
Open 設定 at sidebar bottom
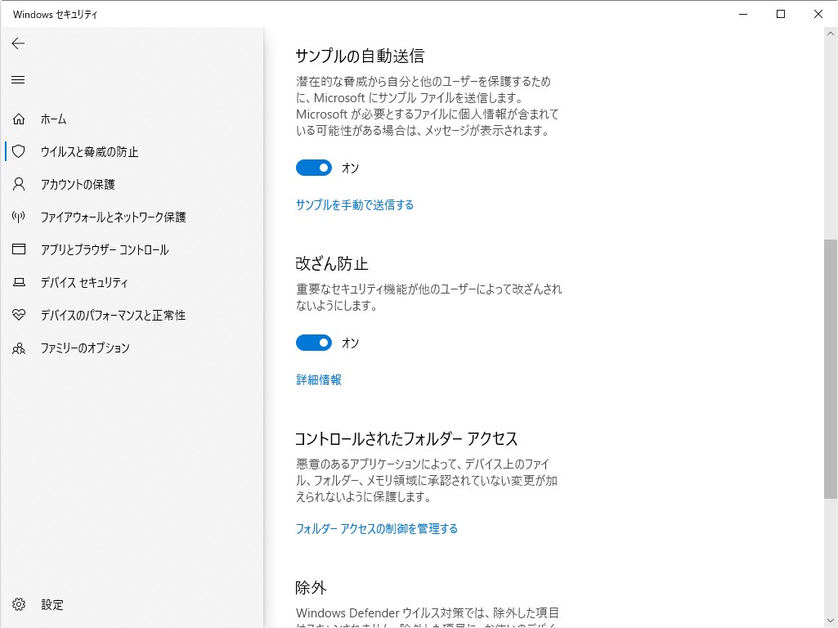[x=132, y=604]
